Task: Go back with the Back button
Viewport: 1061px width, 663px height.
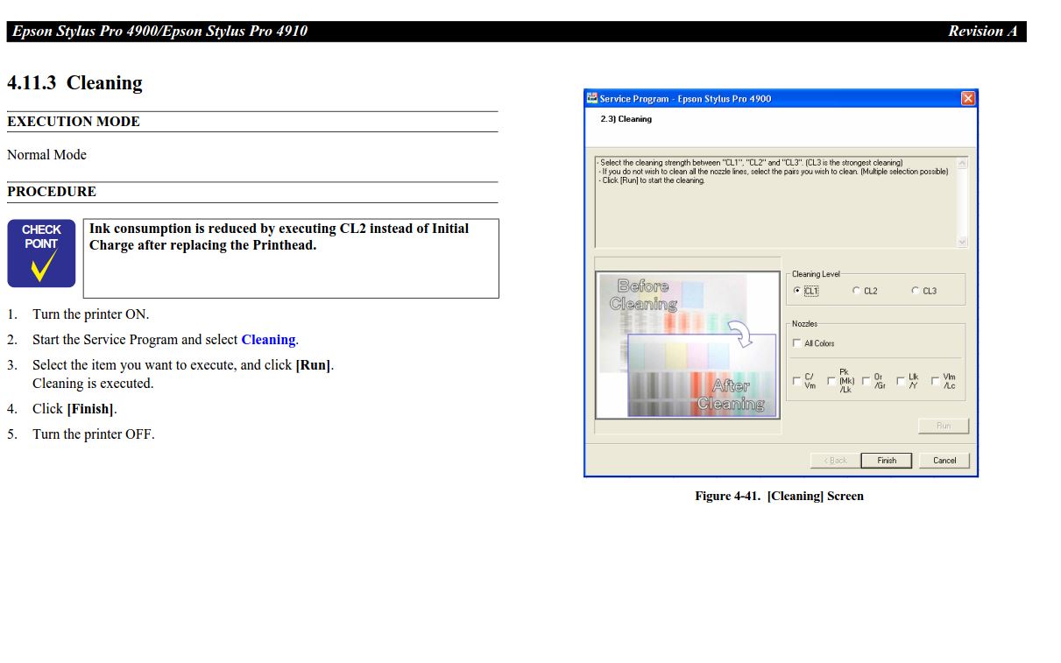Action: pos(834,461)
